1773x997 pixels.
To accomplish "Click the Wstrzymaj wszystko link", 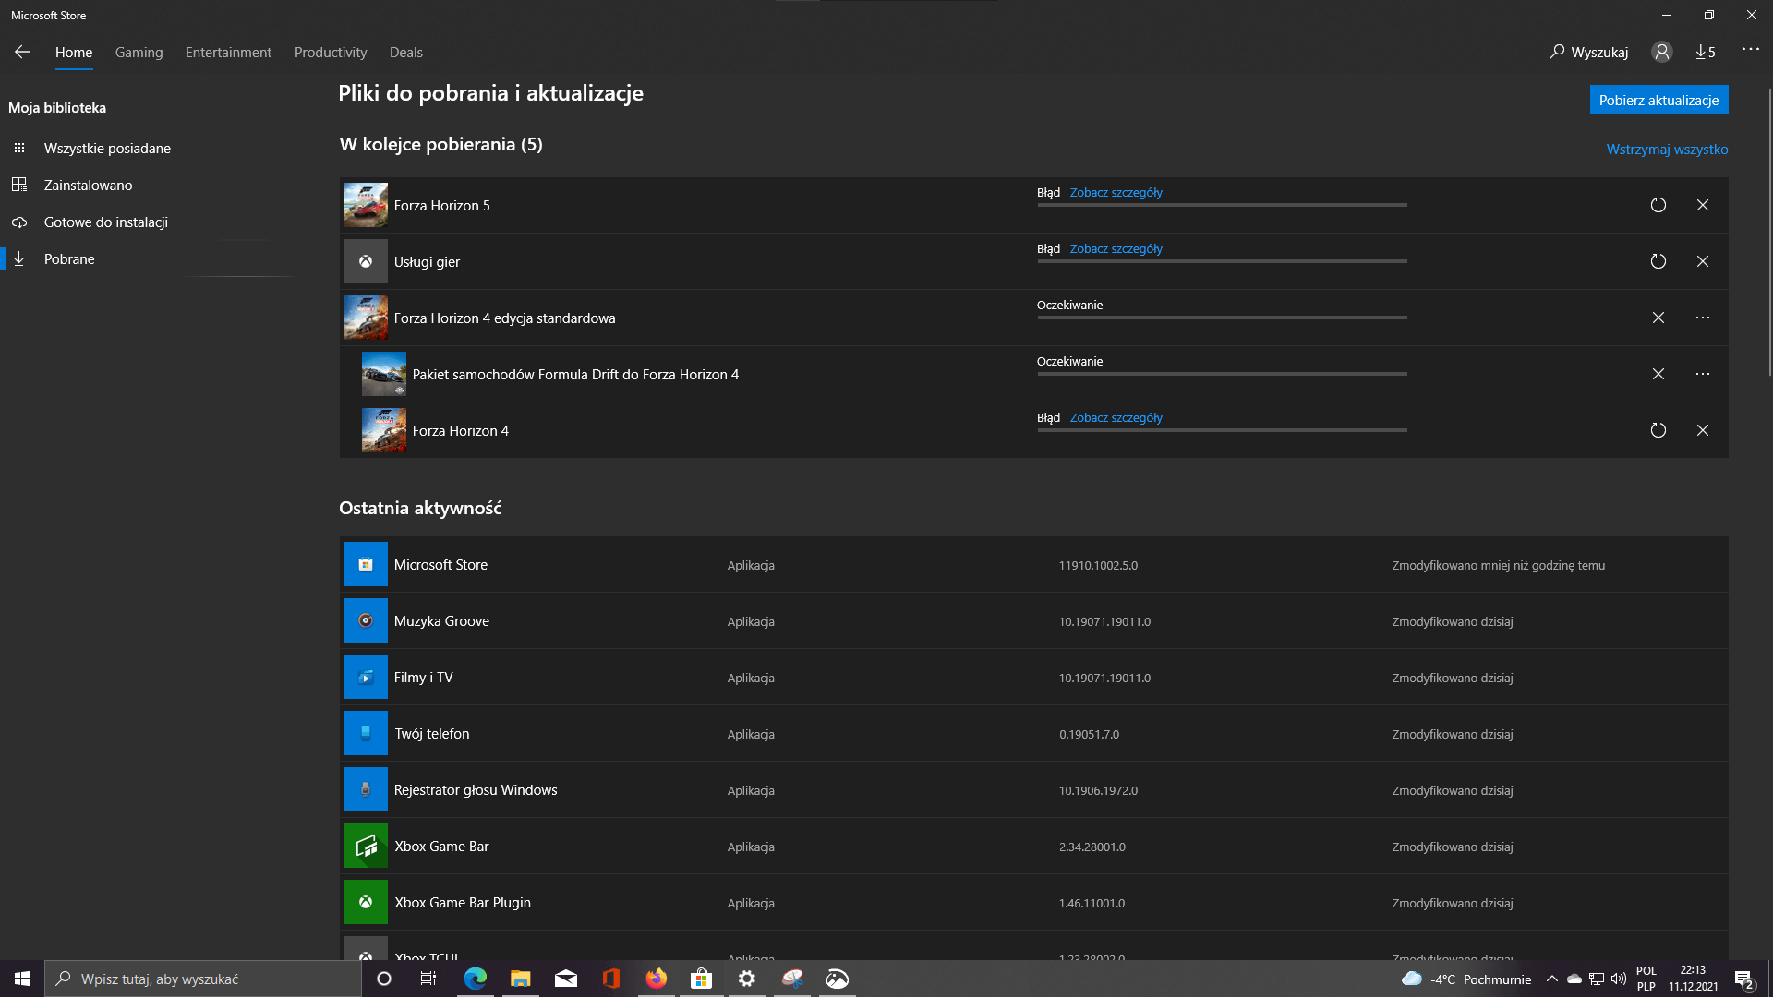I will coord(1666,150).
